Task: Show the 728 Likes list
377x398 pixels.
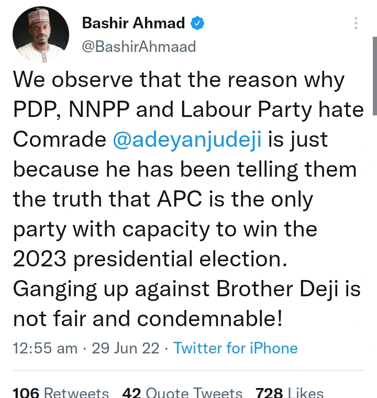Action: pos(290,392)
